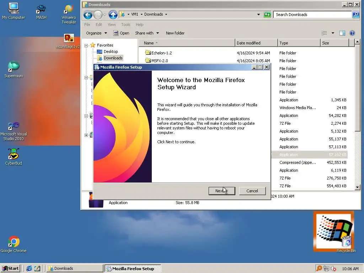Open the Winaero Tweaker shortcut

coord(69,14)
